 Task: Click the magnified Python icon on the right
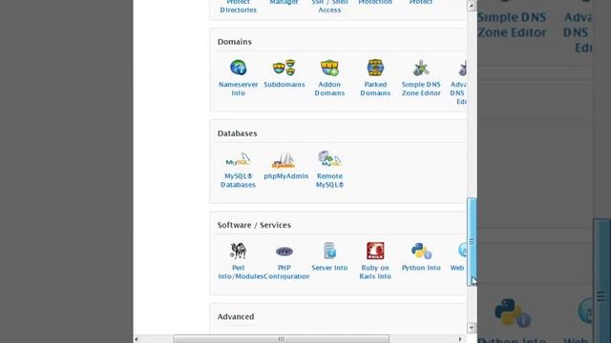(x=512, y=313)
